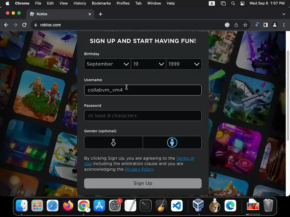
Task: Go back in Chrome
Action: [6, 25]
